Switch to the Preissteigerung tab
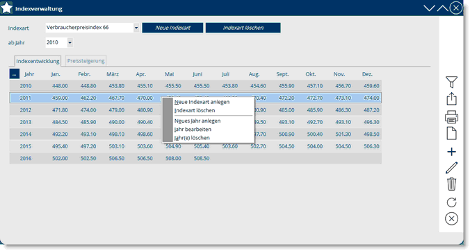The height and width of the screenshot is (251, 470). 86,61
